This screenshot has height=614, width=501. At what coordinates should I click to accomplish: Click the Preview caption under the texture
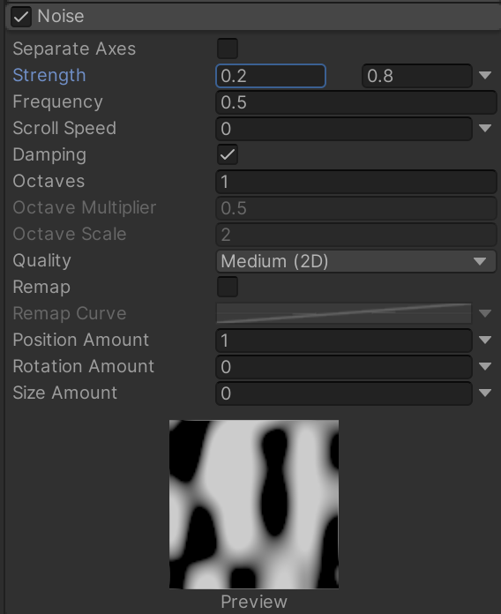click(x=254, y=602)
